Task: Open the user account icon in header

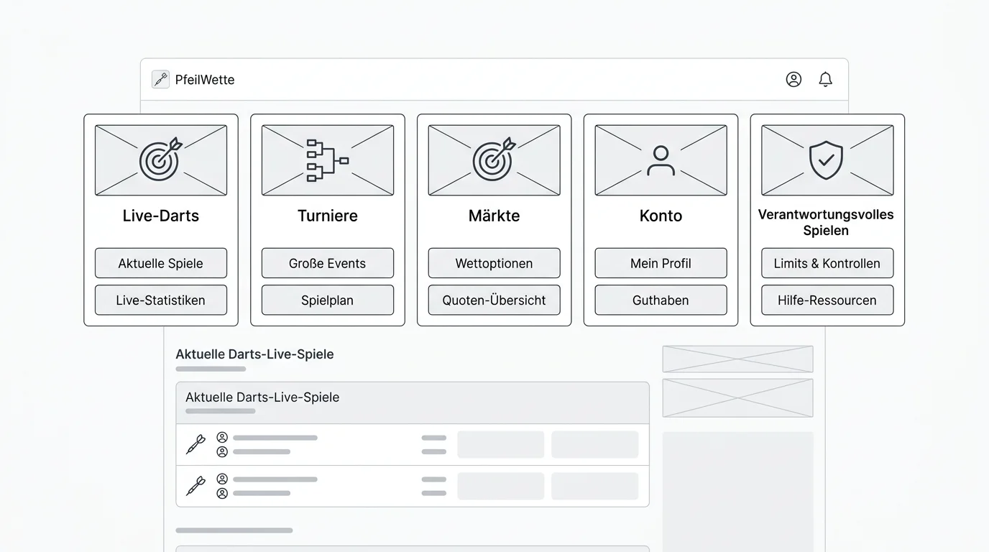Action: [x=793, y=80]
